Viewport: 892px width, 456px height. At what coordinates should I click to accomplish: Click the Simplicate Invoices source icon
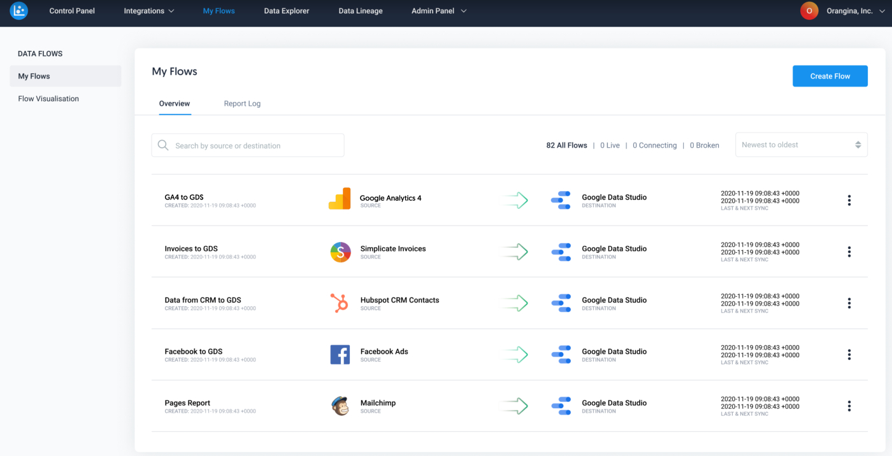340,252
